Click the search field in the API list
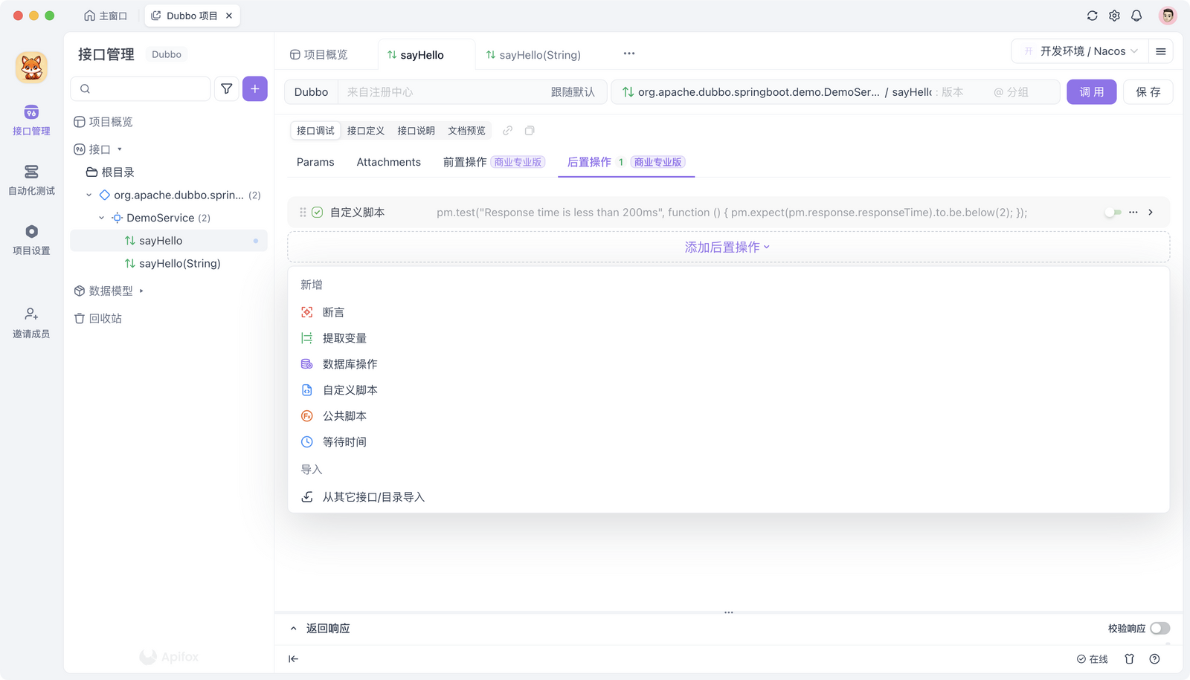 point(140,88)
